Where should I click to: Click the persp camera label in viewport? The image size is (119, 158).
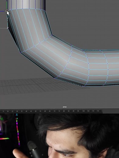point(65,107)
